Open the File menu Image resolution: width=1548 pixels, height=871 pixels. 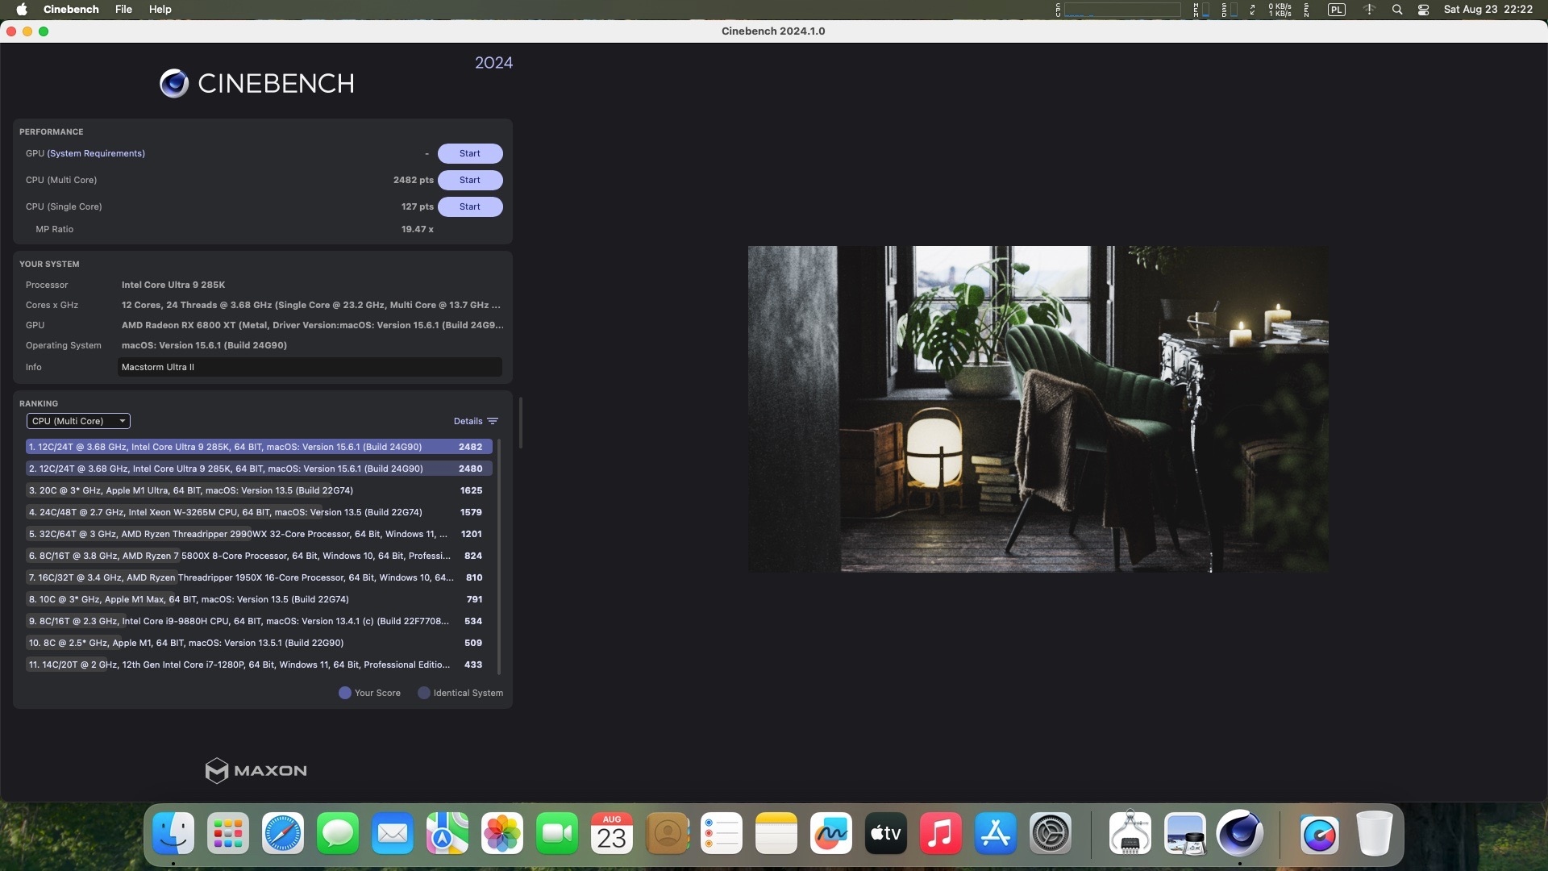coord(123,10)
